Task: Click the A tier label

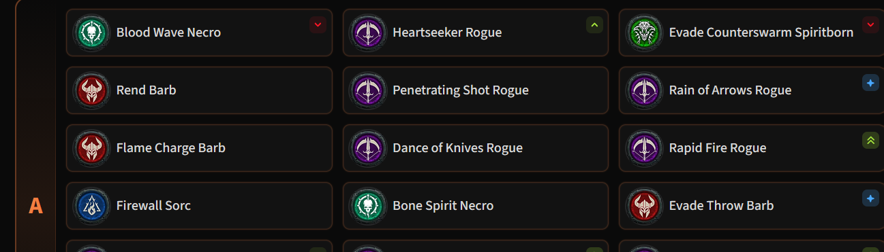Action: pyautogui.click(x=35, y=206)
